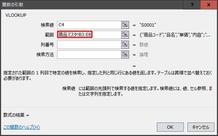Image resolution: width=218 pixels, height=136 pixels.
Task: Collapse dialog via 検索値 range selector icon
Action: 125,25
